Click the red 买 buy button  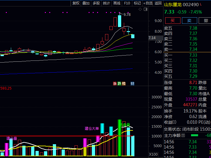(173, 21)
